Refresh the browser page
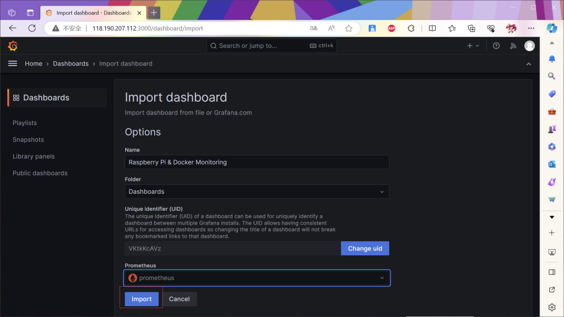 (32, 29)
